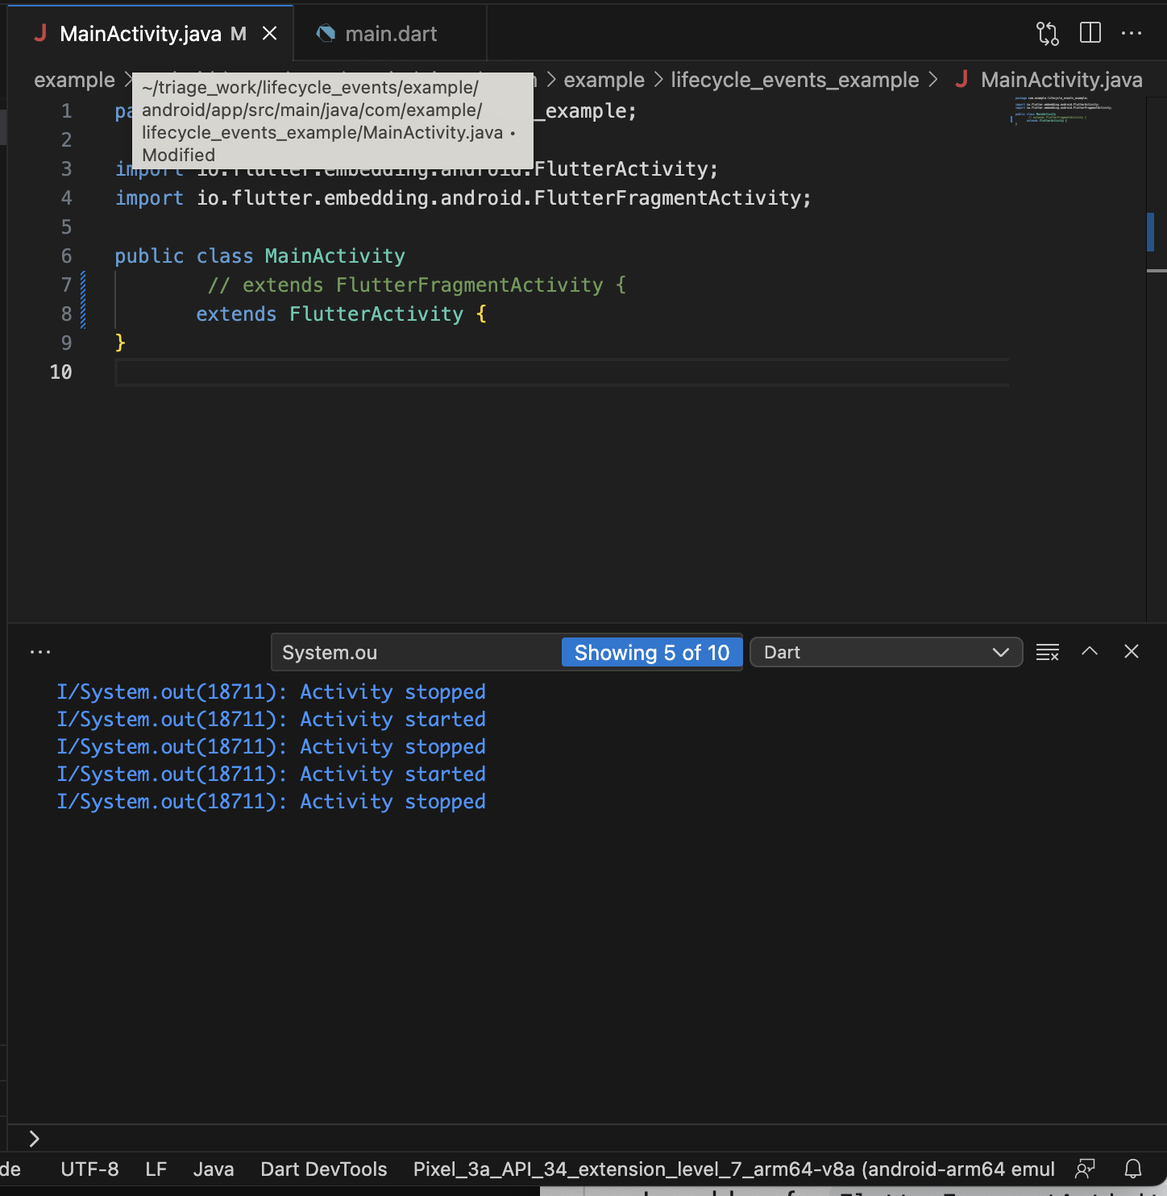Open the Dart output channel dropdown
The image size is (1167, 1196).
tap(886, 652)
